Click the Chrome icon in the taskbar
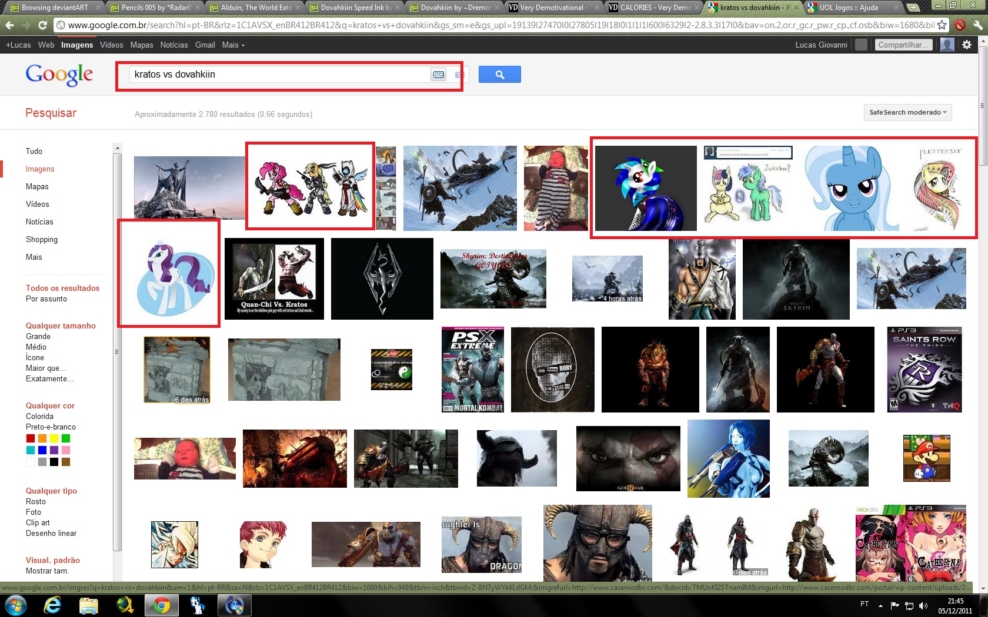The width and height of the screenshot is (988, 617). coord(162,605)
